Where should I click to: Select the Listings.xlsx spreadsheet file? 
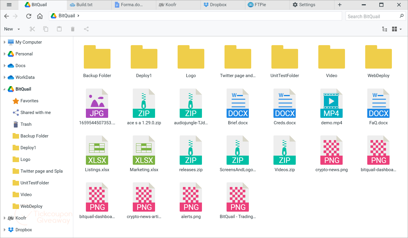[x=97, y=154]
